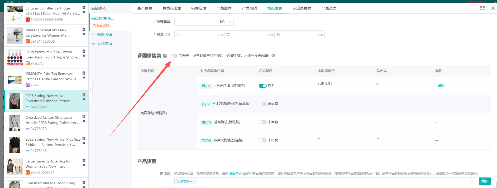Remove the 制造商3号 manufacturer tag
497x188 pixels.
click(194, 181)
